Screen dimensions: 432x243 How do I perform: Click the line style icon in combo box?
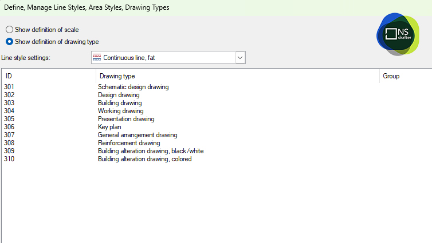tap(96, 58)
